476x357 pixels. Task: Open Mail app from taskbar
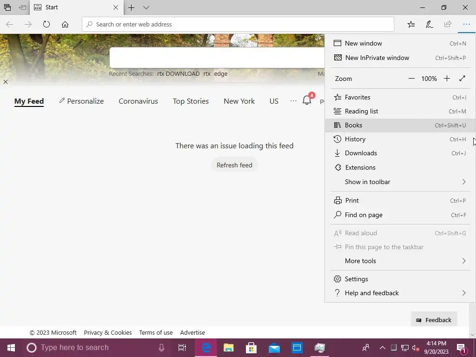274,348
